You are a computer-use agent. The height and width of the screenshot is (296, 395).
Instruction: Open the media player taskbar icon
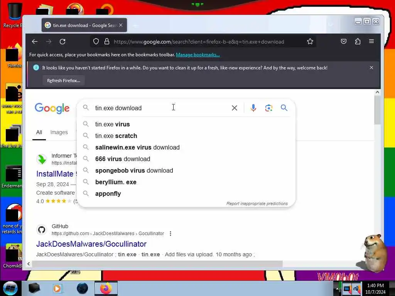click(57, 288)
